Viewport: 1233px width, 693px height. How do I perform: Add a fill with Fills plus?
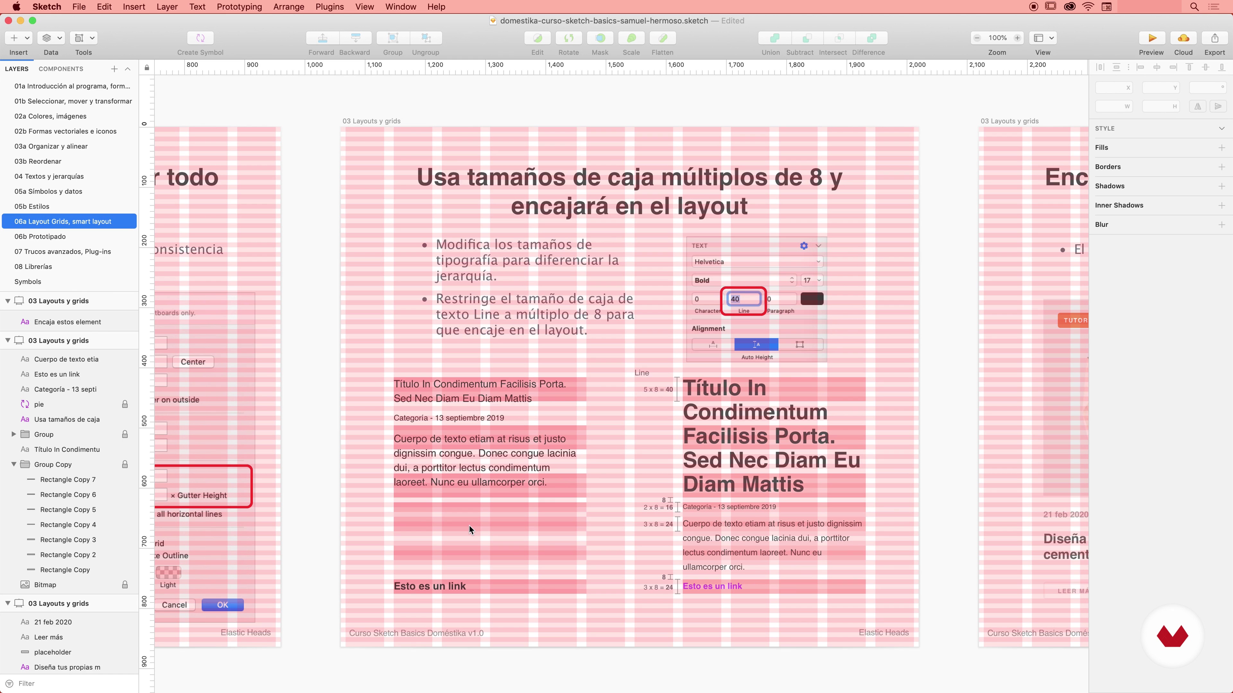click(1221, 148)
